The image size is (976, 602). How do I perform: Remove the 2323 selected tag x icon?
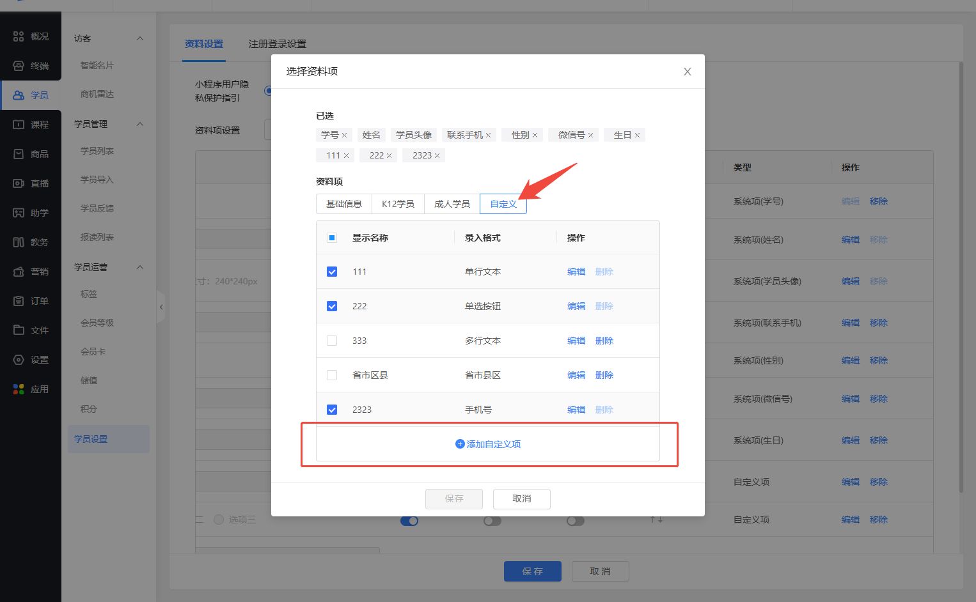(x=437, y=156)
